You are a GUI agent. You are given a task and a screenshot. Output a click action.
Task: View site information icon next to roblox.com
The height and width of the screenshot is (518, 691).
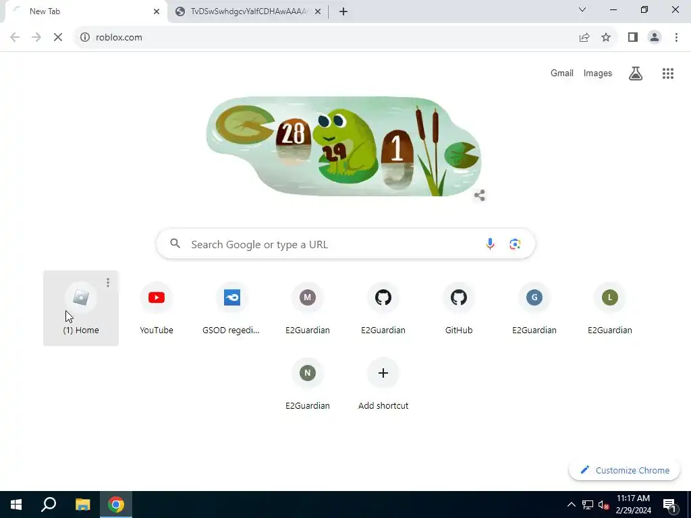pyautogui.click(x=84, y=38)
